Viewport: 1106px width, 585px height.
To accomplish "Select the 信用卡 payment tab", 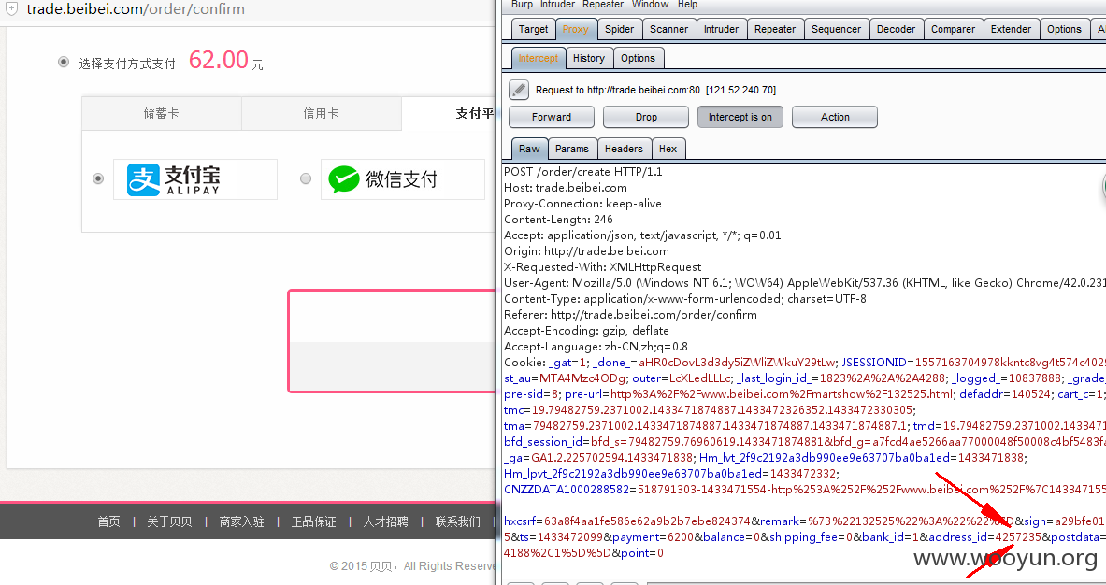I will 321,113.
